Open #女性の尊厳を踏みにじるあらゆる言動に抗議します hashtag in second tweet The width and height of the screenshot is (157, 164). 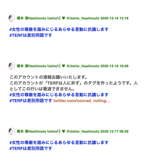coord(59,95)
